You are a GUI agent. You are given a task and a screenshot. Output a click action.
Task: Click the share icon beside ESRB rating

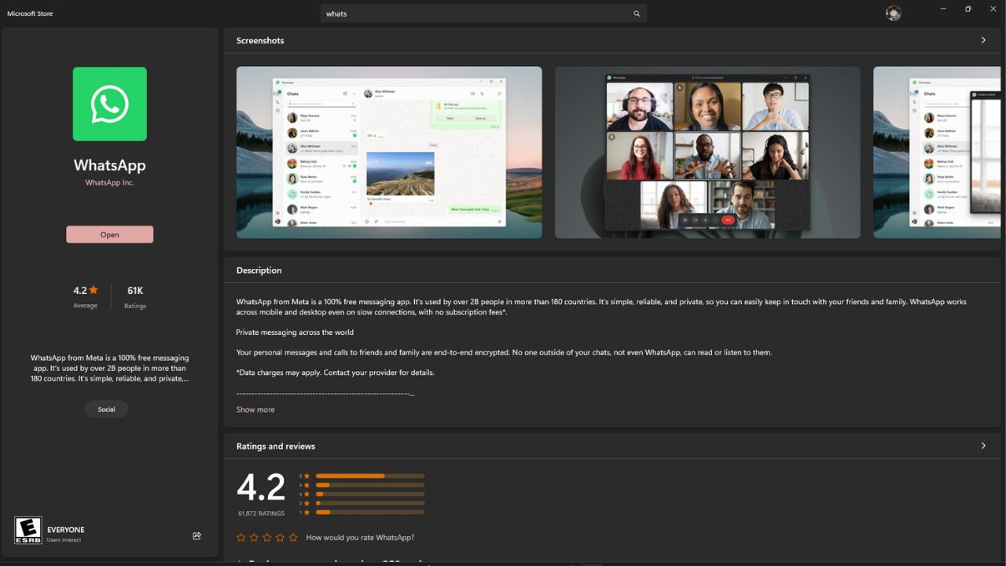click(x=196, y=535)
